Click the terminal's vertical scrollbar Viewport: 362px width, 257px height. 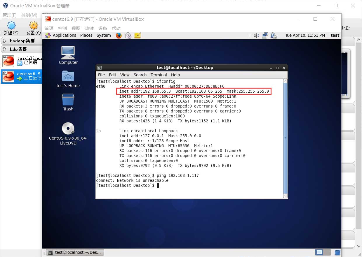pos(285,138)
